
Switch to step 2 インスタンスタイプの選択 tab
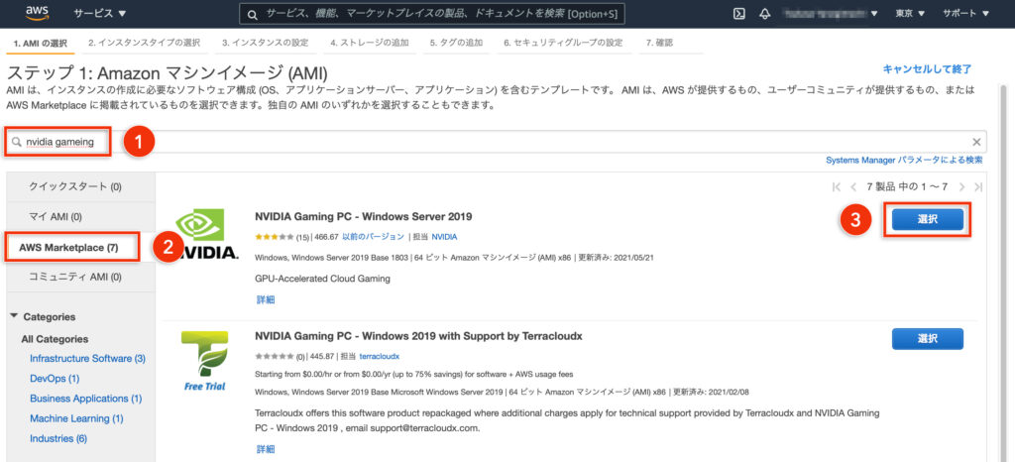[145, 43]
